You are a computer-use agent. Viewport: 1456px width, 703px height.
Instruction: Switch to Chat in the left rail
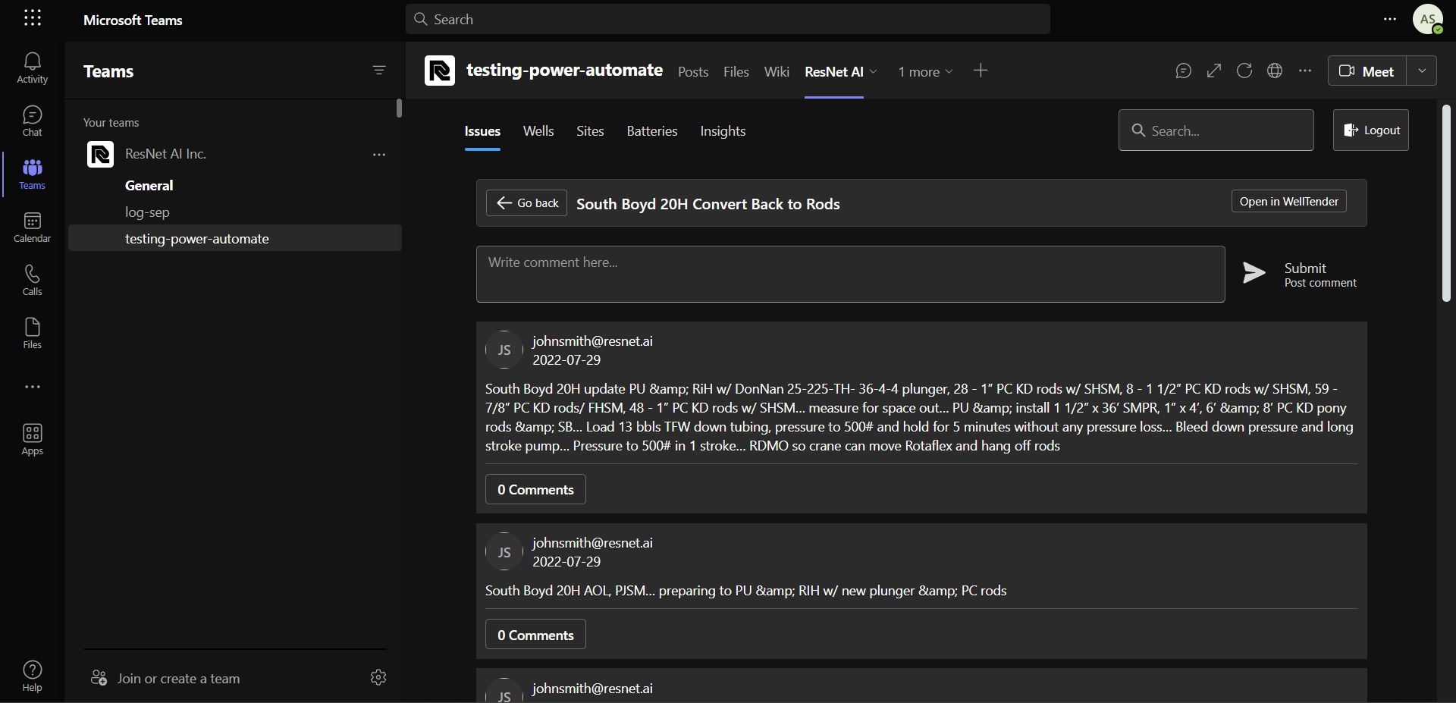(32, 120)
